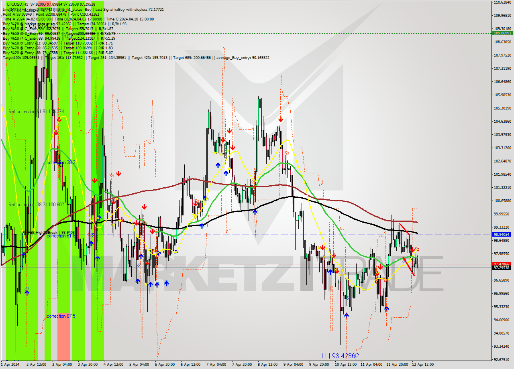Click the '11 Apr 20:00' time axis label

(x=397, y=364)
